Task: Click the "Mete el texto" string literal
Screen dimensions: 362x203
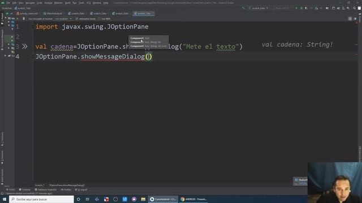Action: click(x=211, y=46)
